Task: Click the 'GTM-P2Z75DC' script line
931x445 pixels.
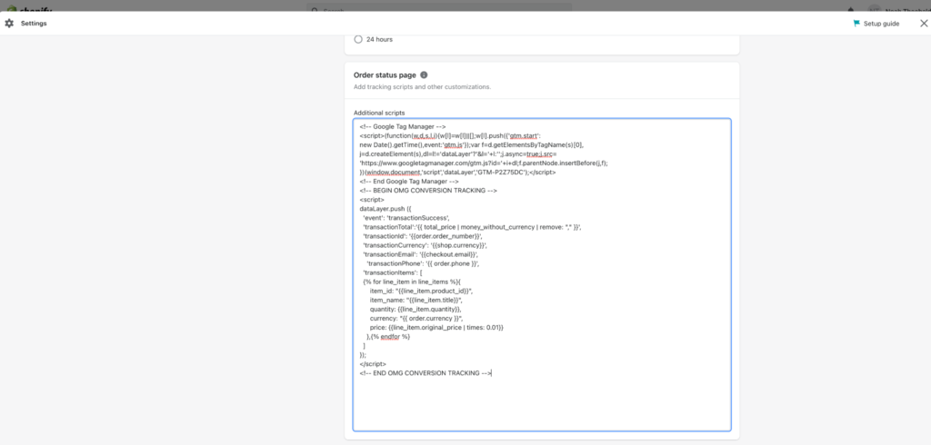Action: (x=457, y=172)
